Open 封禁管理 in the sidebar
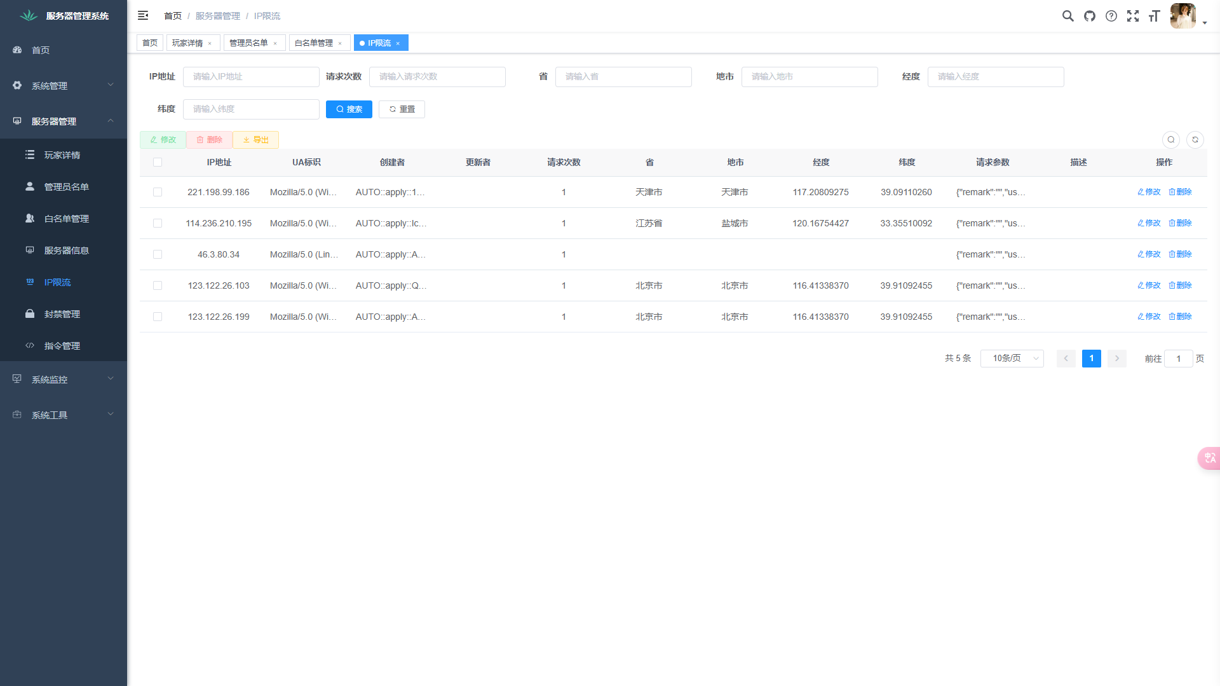This screenshot has height=686, width=1220. click(62, 314)
